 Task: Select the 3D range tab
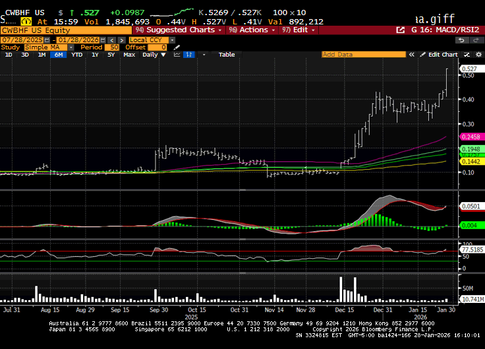(25, 55)
